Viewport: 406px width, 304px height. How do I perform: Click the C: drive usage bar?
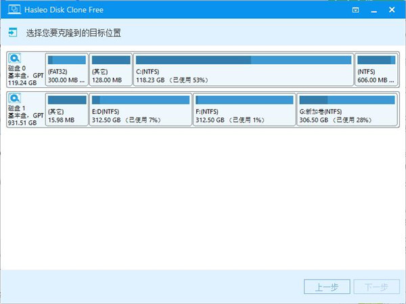pyautogui.click(x=243, y=60)
